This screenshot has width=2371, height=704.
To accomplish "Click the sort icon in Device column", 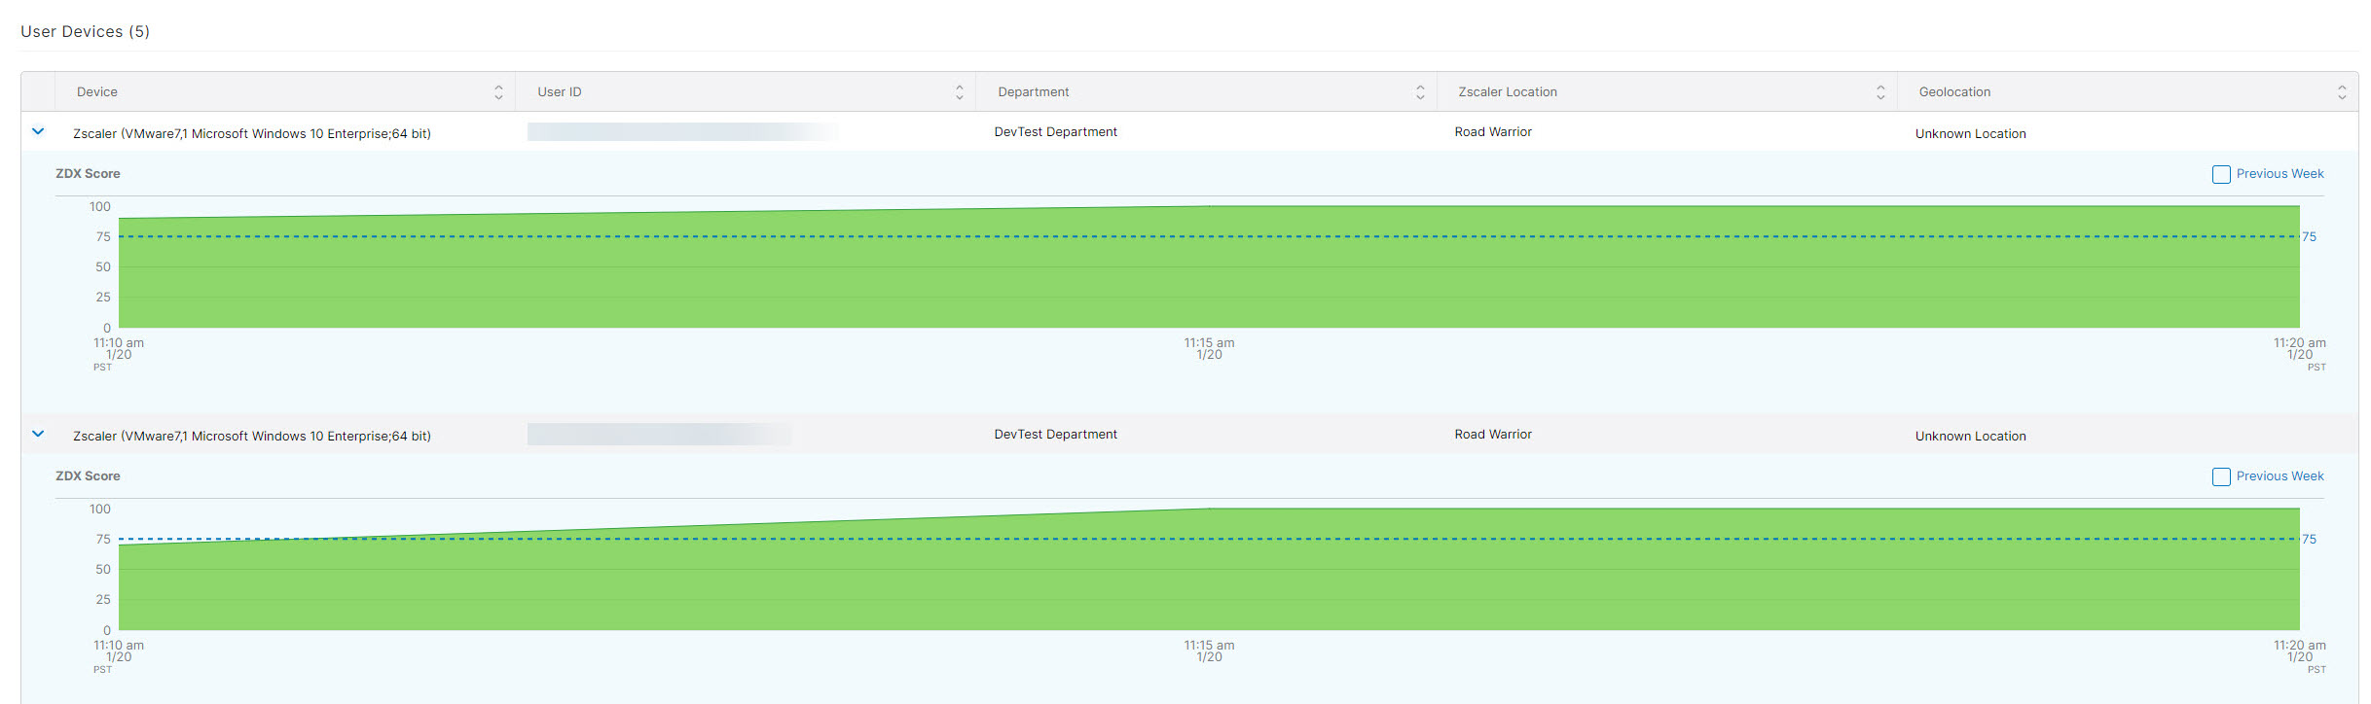I will tap(498, 92).
